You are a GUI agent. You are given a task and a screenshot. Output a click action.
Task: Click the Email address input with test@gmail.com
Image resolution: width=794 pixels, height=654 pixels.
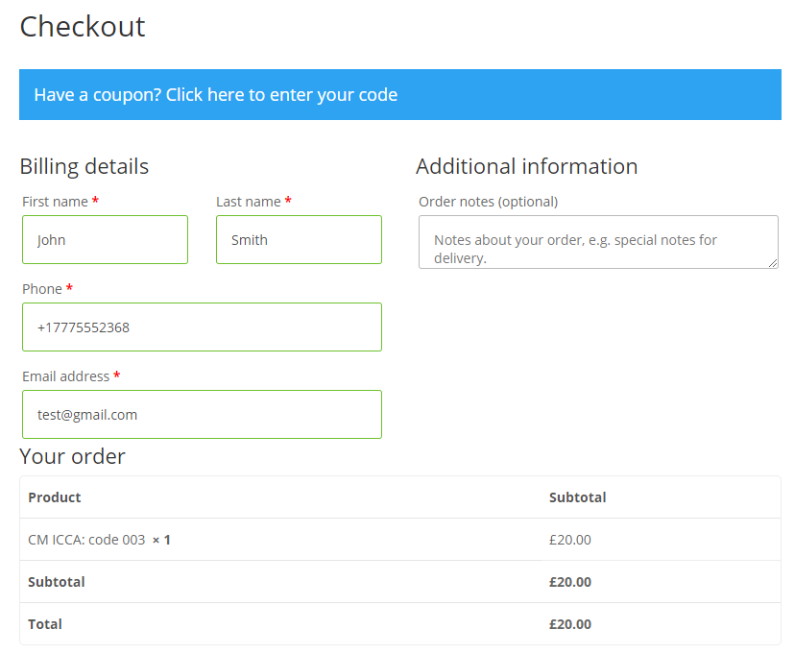pos(202,414)
